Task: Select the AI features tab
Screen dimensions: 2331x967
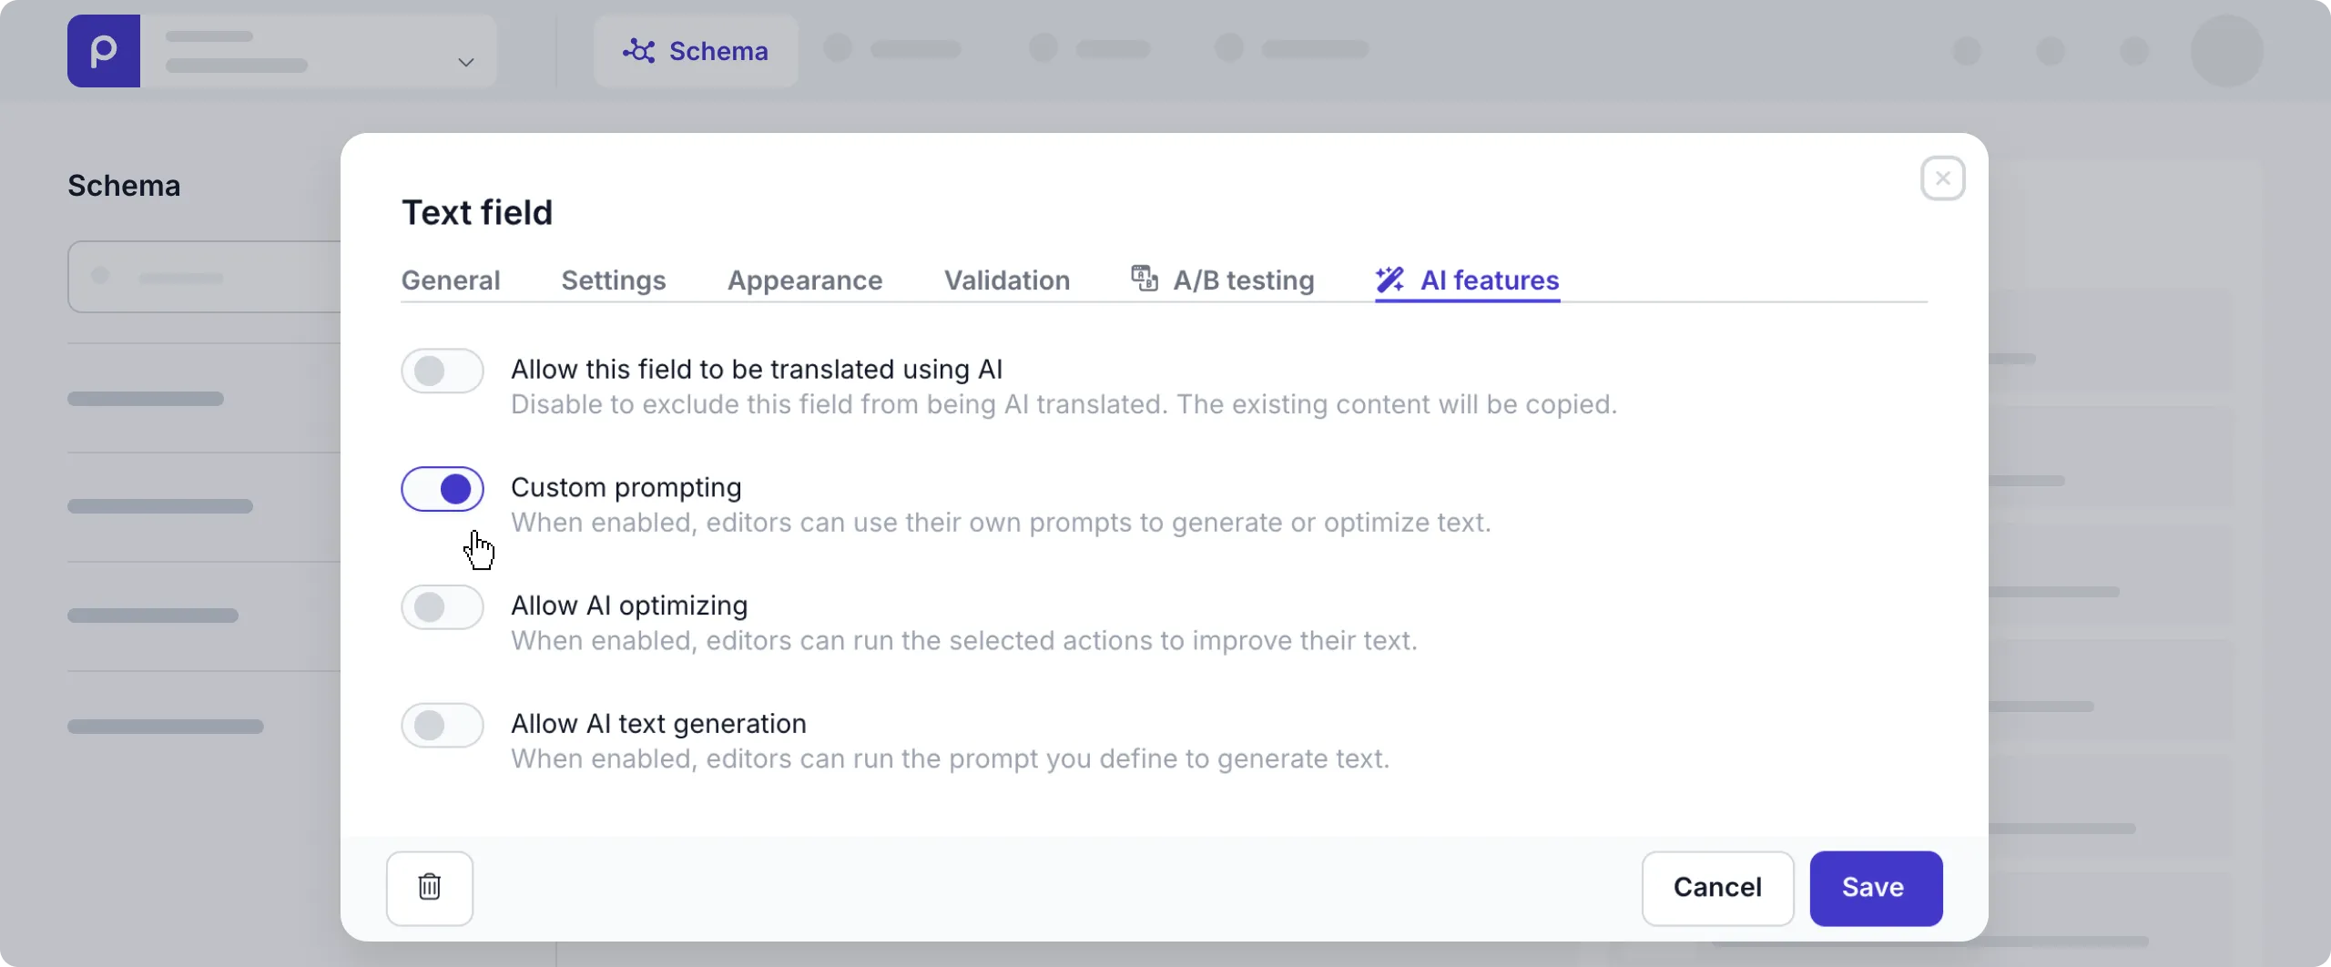Action: click(x=1468, y=280)
